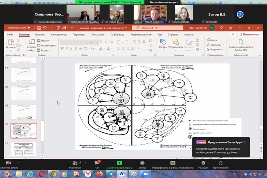This screenshot has width=267, height=178.
Task: Switch to the Вставка ribbon tab
Action: tap(40, 34)
